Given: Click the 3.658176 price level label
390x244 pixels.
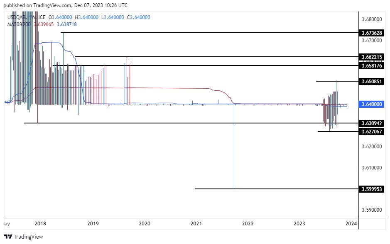Looking at the screenshot, I should click(372, 65).
